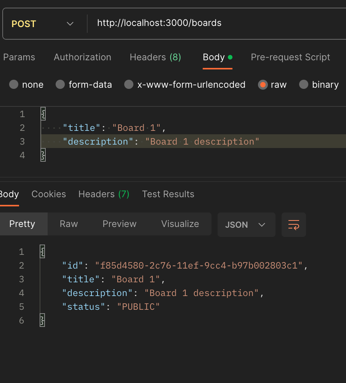Select the response Body tab
The image size is (346, 383).
coord(9,194)
